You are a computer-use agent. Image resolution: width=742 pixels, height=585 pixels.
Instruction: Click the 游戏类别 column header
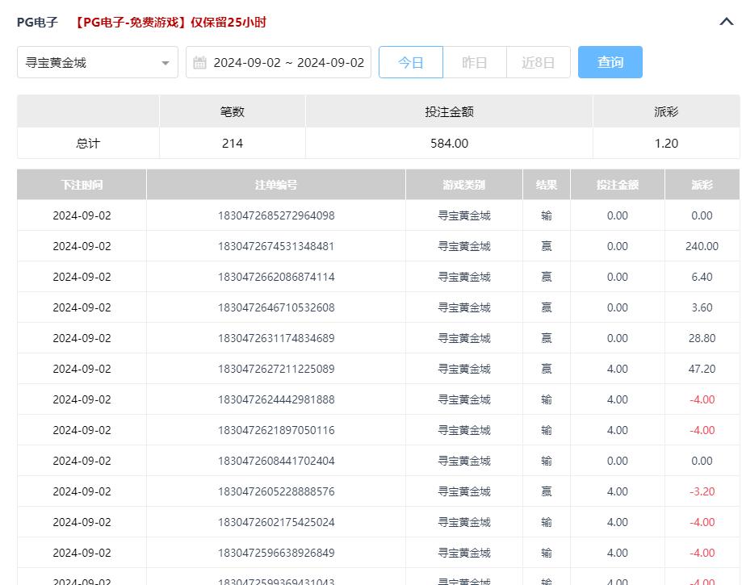tap(463, 185)
